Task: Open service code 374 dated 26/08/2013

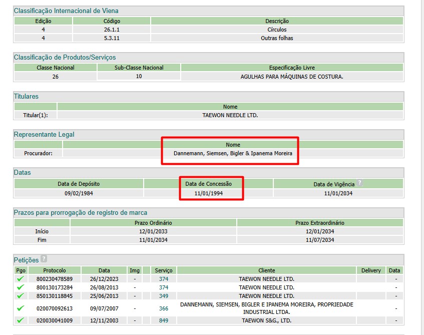Action: coord(164,287)
